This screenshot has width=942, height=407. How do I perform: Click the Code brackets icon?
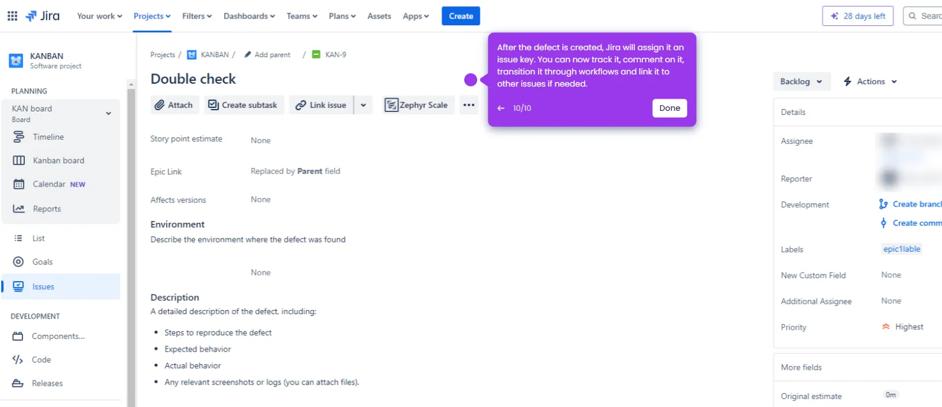(x=18, y=360)
